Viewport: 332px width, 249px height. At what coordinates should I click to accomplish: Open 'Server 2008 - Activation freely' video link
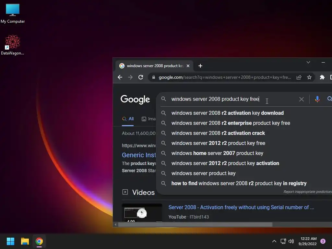(x=241, y=207)
